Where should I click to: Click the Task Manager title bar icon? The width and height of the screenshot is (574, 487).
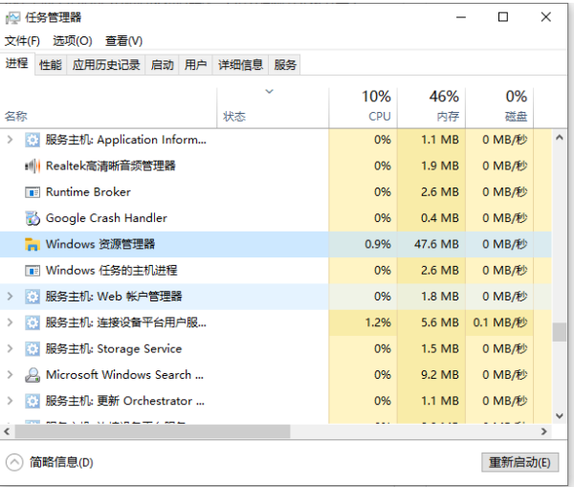point(12,17)
